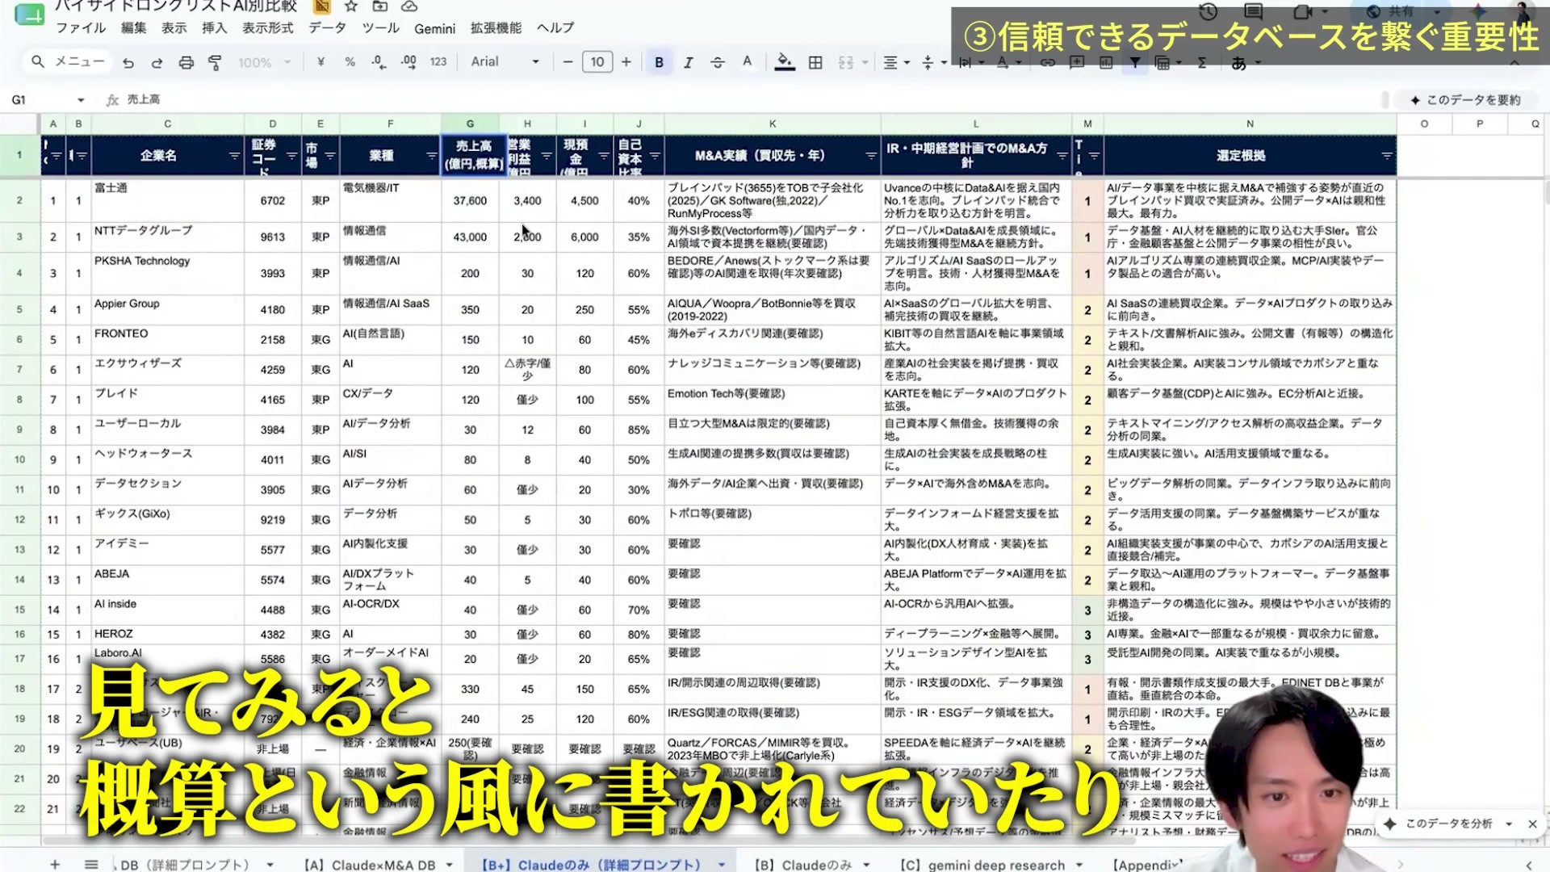Image resolution: width=1550 pixels, height=872 pixels.
Task: Apply yen currency format
Action: click(320, 61)
